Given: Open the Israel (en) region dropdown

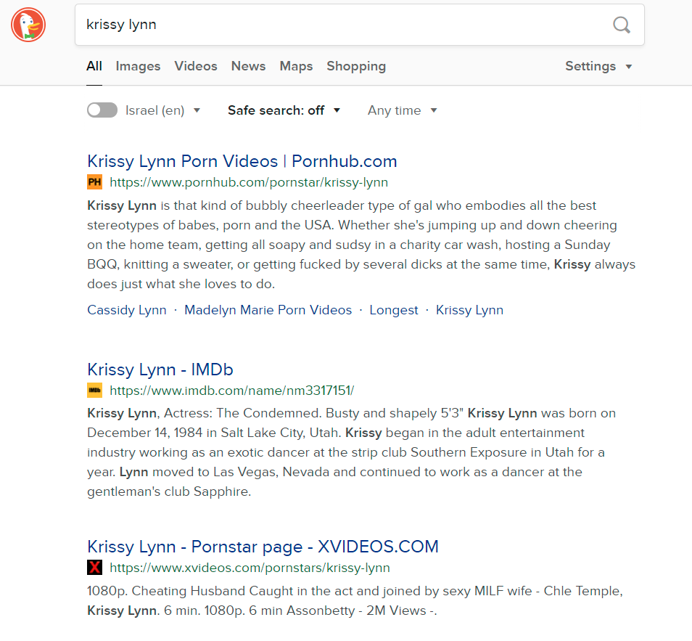Looking at the screenshot, I should click(163, 110).
